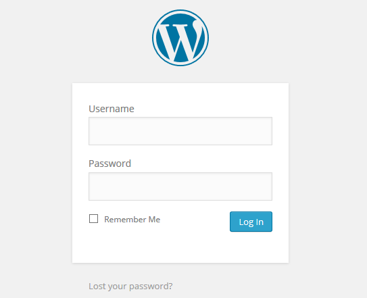Submit the form with Log In button
The height and width of the screenshot is (298, 367).
coord(251,222)
